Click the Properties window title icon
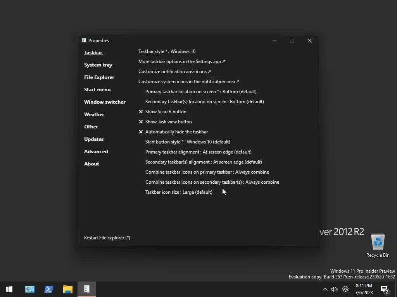 (84, 40)
